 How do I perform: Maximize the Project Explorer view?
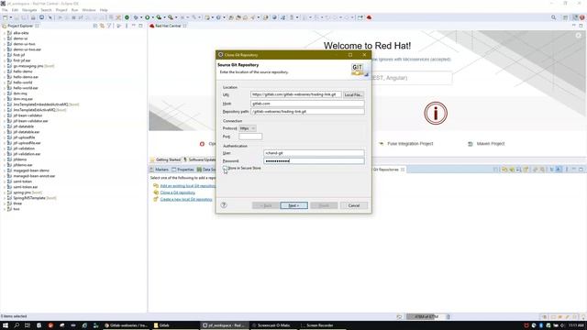tap(140, 26)
